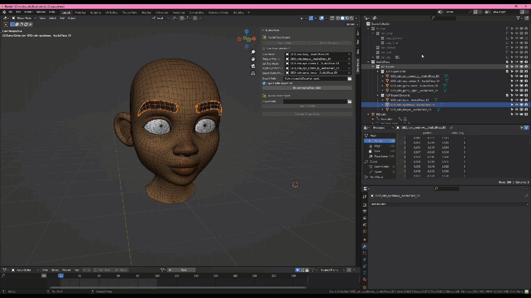Open the Object Constraints properties tab icon
This screenshot has height=298, width=531.
(x=365, y=266)
